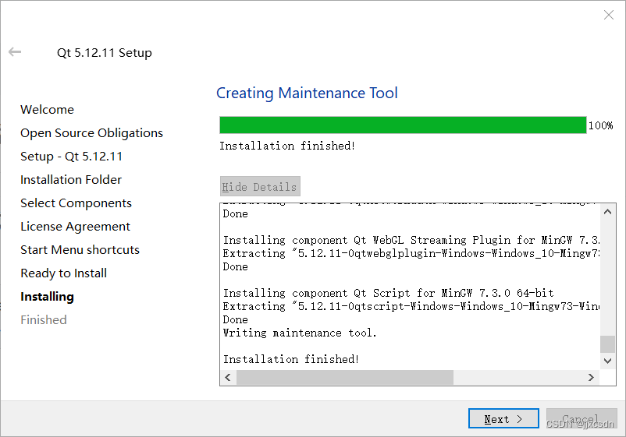Select Start Menu shortcuts step

[x=80, y=250]
